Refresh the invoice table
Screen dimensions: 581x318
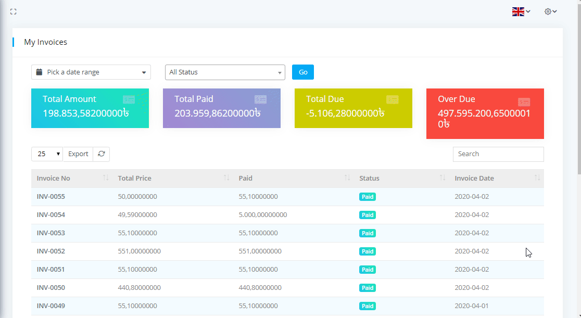pos(102,154)
